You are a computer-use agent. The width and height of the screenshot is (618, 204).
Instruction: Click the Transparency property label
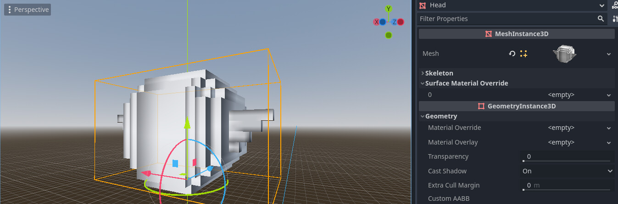448,156
